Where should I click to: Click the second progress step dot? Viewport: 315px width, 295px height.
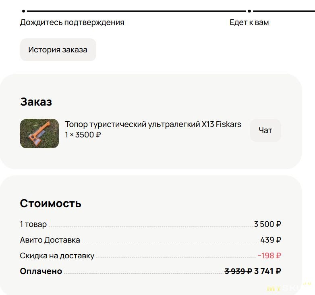(249, 11)
